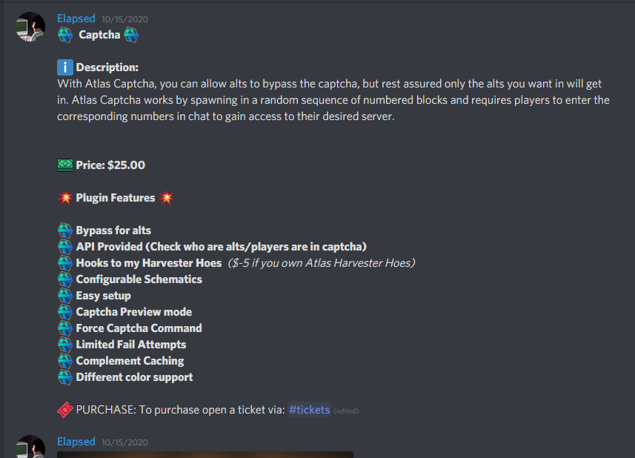Click the gem emoji next to Force Captcha Command
The image size is (635, 458).
point(65,328)
